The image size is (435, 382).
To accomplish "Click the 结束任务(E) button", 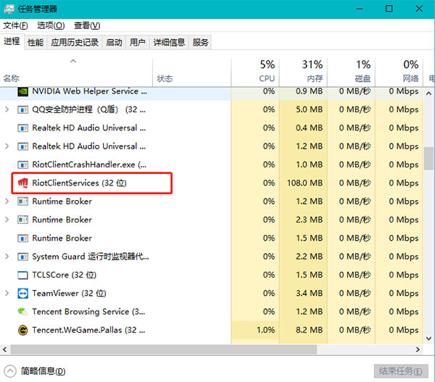I will pos(401,371).
